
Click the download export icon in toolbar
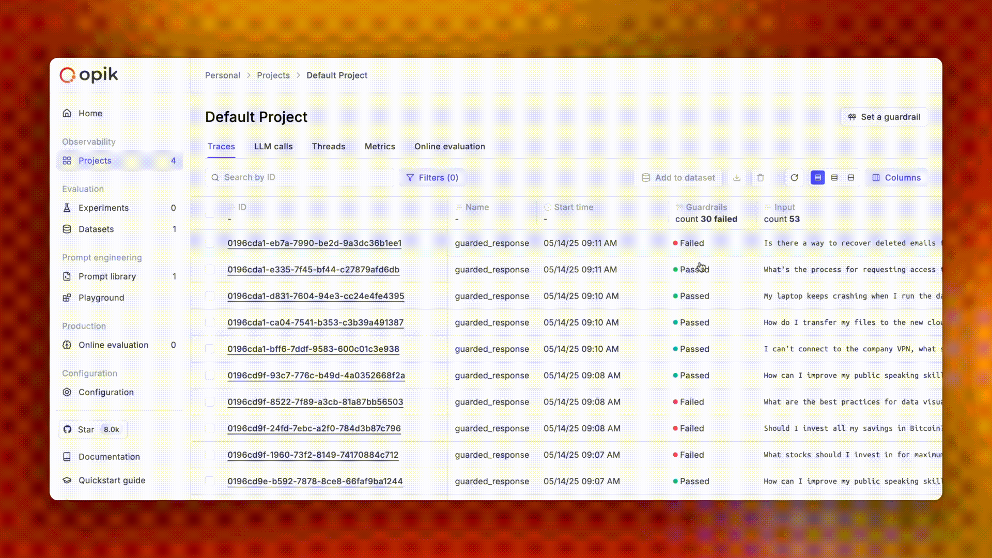(x=737, y=178)
